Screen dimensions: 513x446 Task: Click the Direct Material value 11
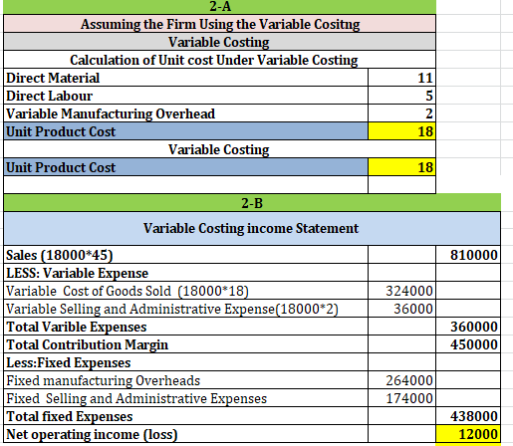(401, 78)
